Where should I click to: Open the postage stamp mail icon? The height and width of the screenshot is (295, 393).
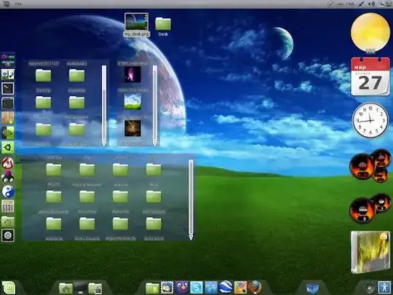167,288
